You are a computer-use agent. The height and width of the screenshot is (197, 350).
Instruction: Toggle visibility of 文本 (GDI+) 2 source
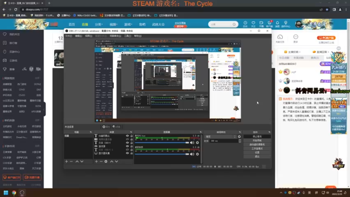coord(127,150)
